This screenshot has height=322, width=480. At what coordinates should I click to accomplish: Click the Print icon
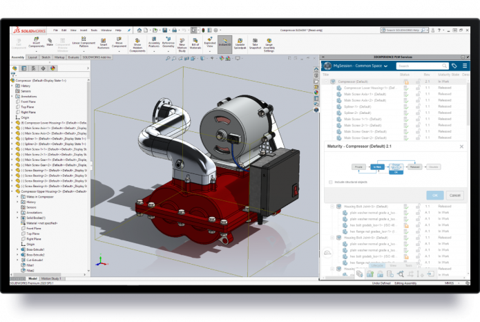[174, 30]
